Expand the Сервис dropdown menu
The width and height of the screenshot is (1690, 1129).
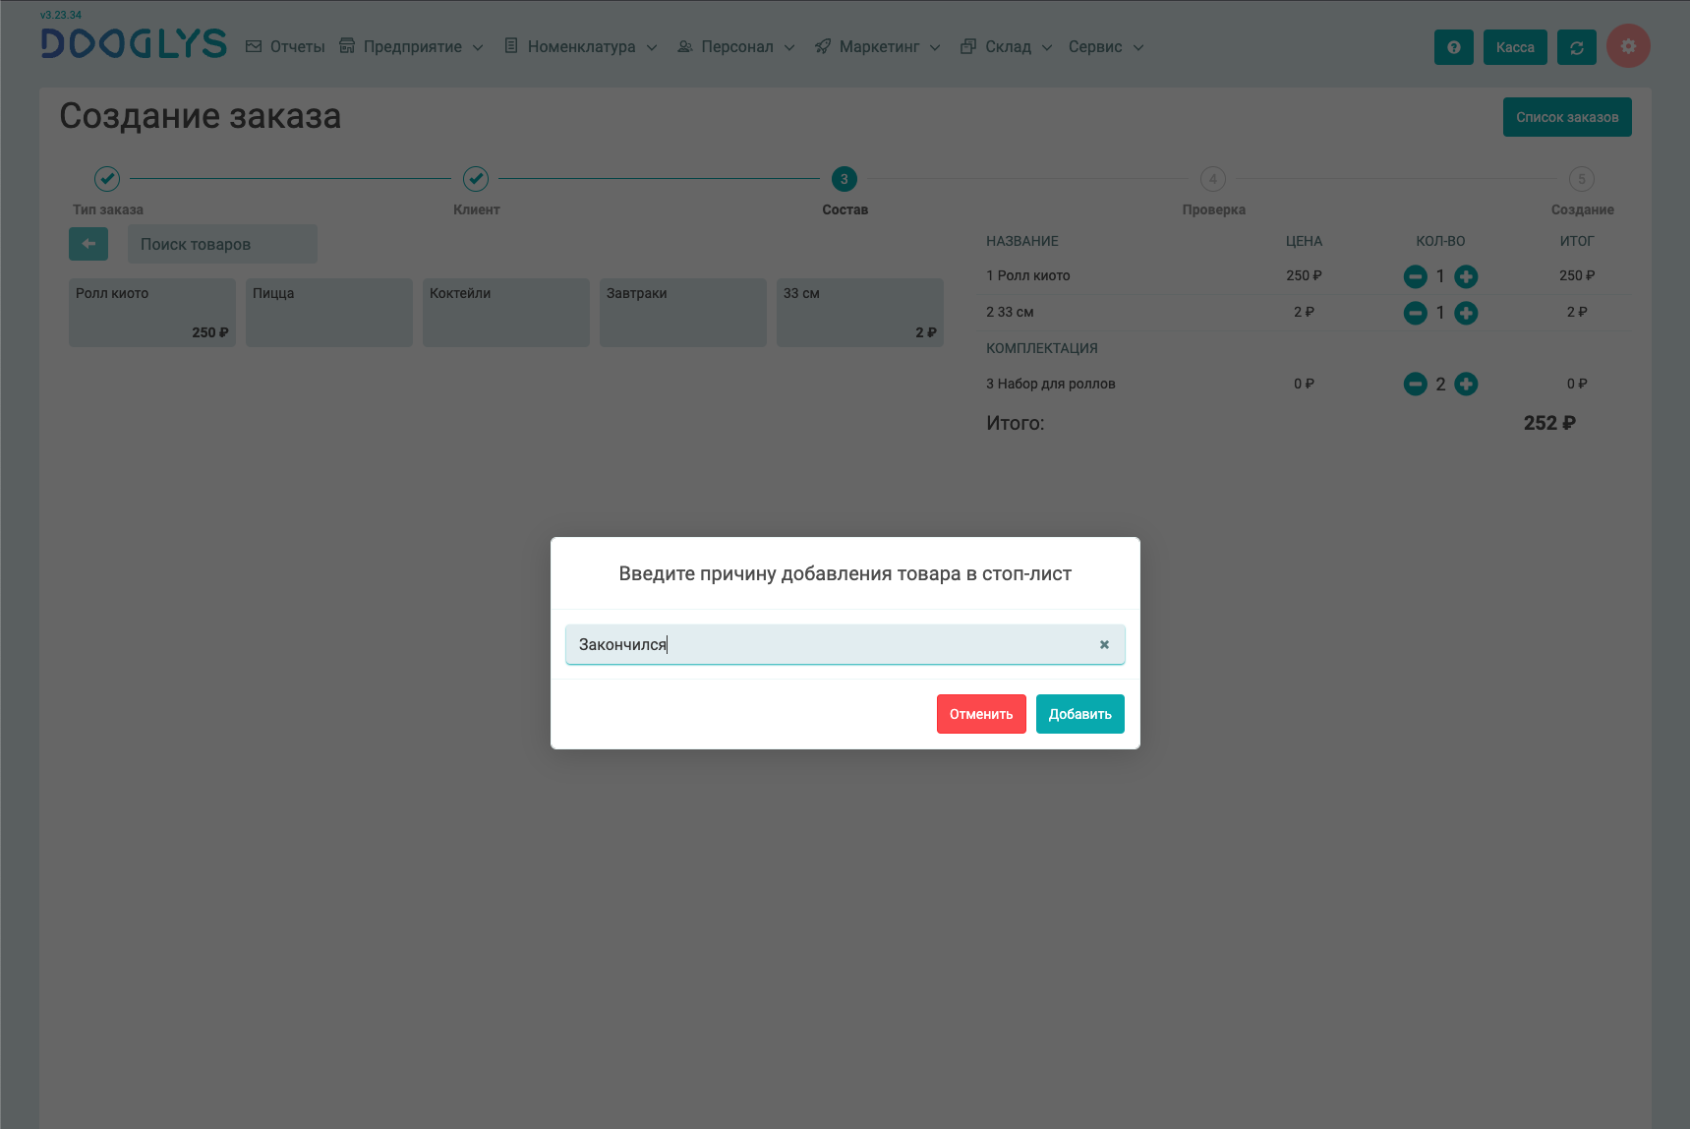pos(1106,47)
